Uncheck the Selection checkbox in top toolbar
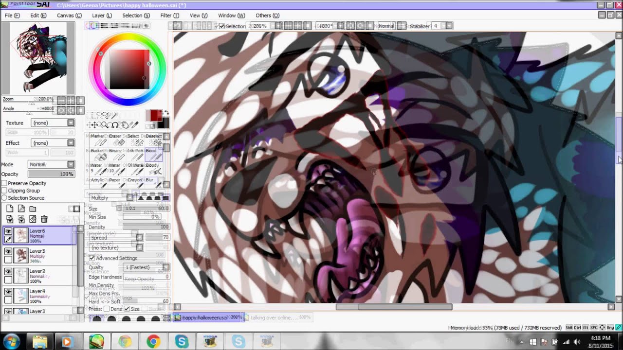This screenshot has height=350, width=623. click(x=222, y=26)
